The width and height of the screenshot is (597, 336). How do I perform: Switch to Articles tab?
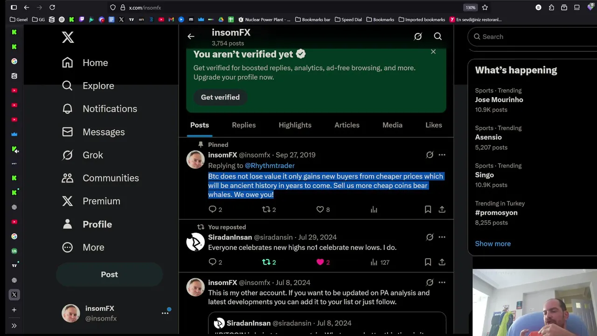pos(347,125)
